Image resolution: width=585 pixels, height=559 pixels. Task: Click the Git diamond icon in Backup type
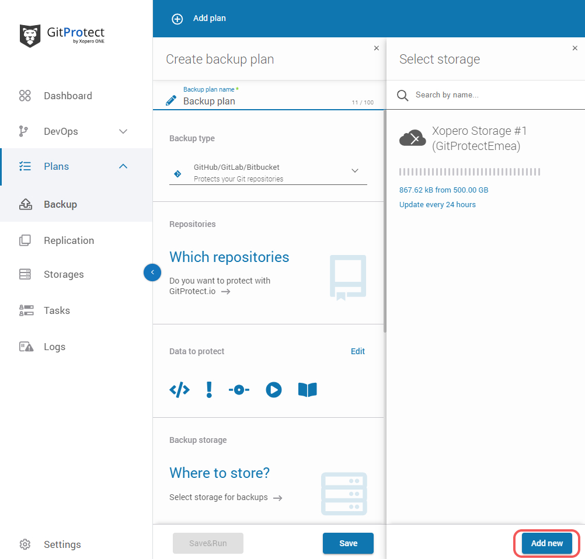click(177, 173)
